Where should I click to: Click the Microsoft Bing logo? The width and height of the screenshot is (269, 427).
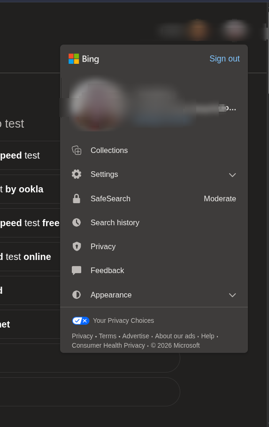click(84, 59)
